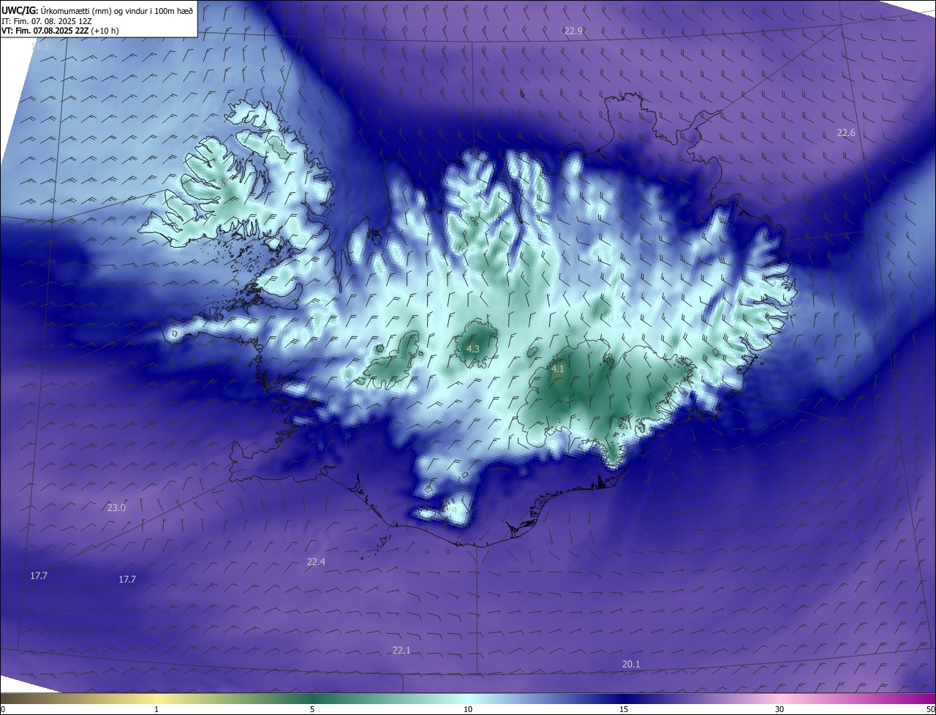This screenshot has height=715, width=936.
Task: Click the 4.3 value over the glacier
Action: (x=473, y=349)
